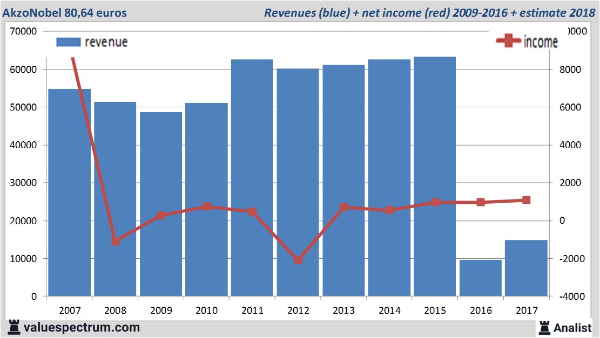600x338 pixels.
Task: Click the 2009 income data point
Action: coord(161,216)
